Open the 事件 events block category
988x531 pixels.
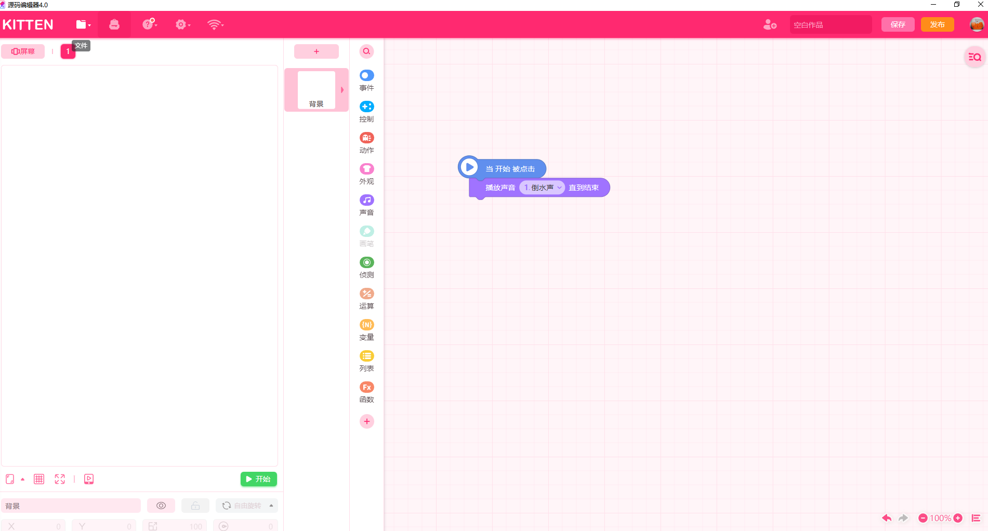[x=366, y=81]
